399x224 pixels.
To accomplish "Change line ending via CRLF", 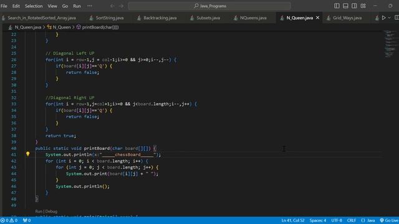I will pyautogui.click(x=351, y=220).
